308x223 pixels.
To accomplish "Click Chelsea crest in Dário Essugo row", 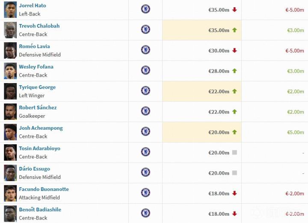I will (145, 172).
